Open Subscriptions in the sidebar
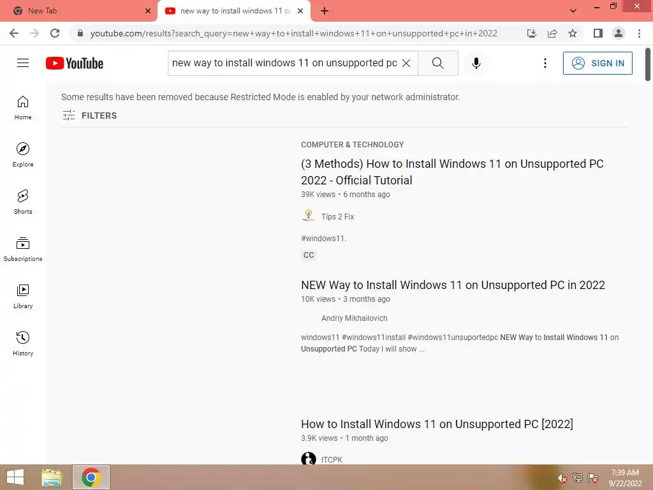 pyautogui.click(x=23, y=249)
